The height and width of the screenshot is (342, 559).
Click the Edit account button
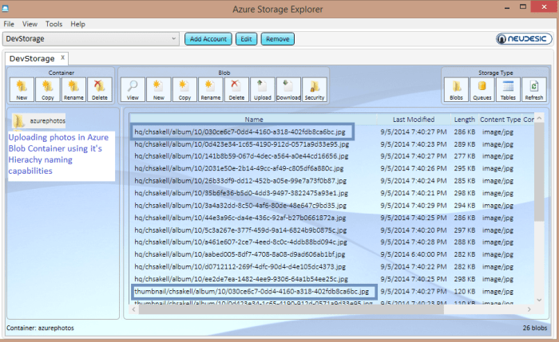(246, 39)
